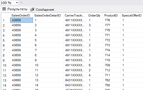Select row header number 7

pyautogui.click(x=6, y=50)
